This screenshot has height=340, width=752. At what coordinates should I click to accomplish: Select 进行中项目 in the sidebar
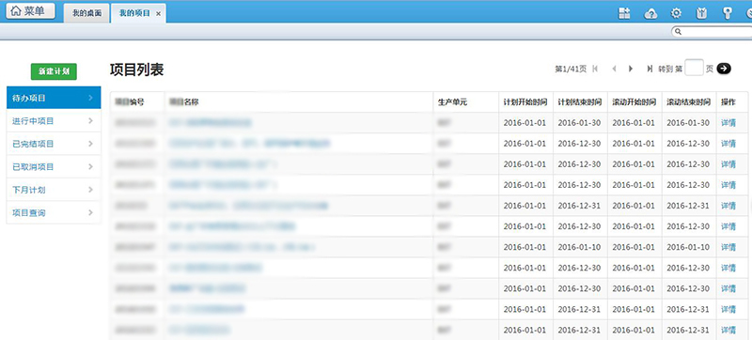pos(54,120)
